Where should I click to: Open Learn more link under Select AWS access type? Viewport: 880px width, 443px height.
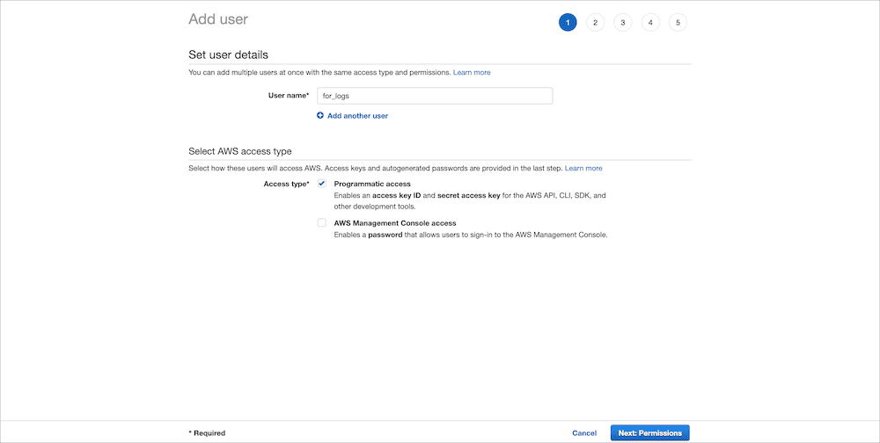click(583, 168)
